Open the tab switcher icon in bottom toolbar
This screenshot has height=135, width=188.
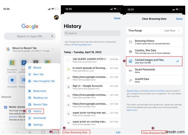(x=43, y=132)
